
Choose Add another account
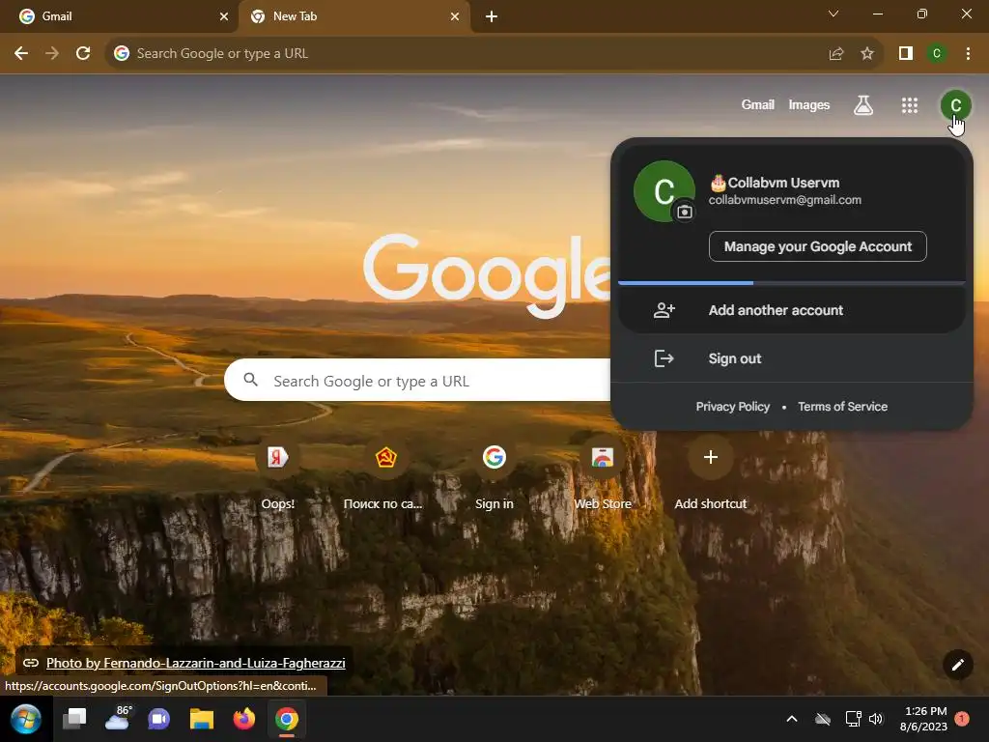point(792,310)
